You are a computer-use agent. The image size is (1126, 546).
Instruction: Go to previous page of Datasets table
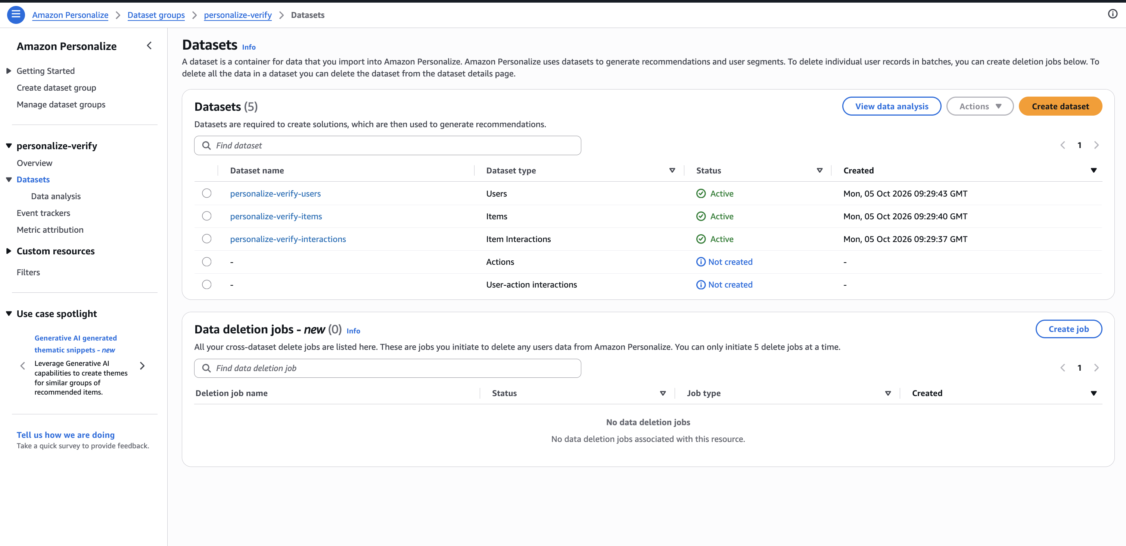pos(1063,145)
